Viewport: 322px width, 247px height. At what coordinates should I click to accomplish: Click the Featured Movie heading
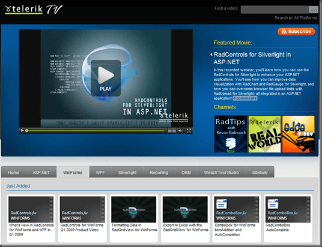[x=232, y=43]
